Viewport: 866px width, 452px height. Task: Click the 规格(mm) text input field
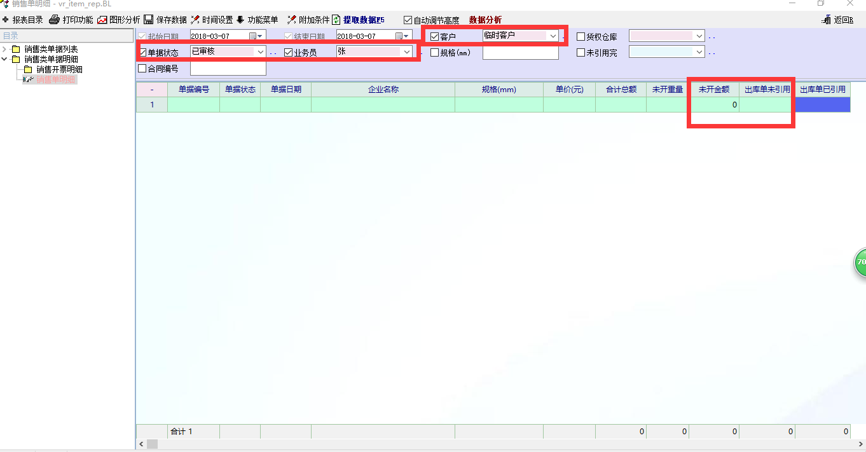[520, 53]
